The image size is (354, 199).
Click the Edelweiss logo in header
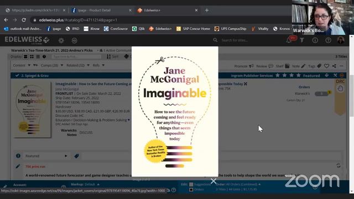27,40
